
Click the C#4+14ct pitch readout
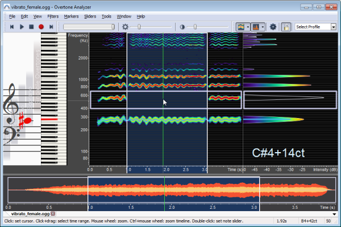click(x=278, y=153)
